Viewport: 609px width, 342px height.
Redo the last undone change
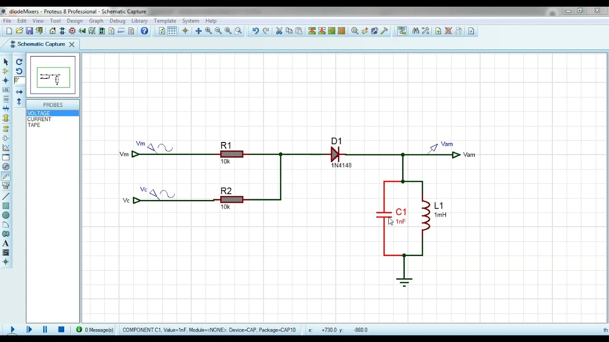266,31
